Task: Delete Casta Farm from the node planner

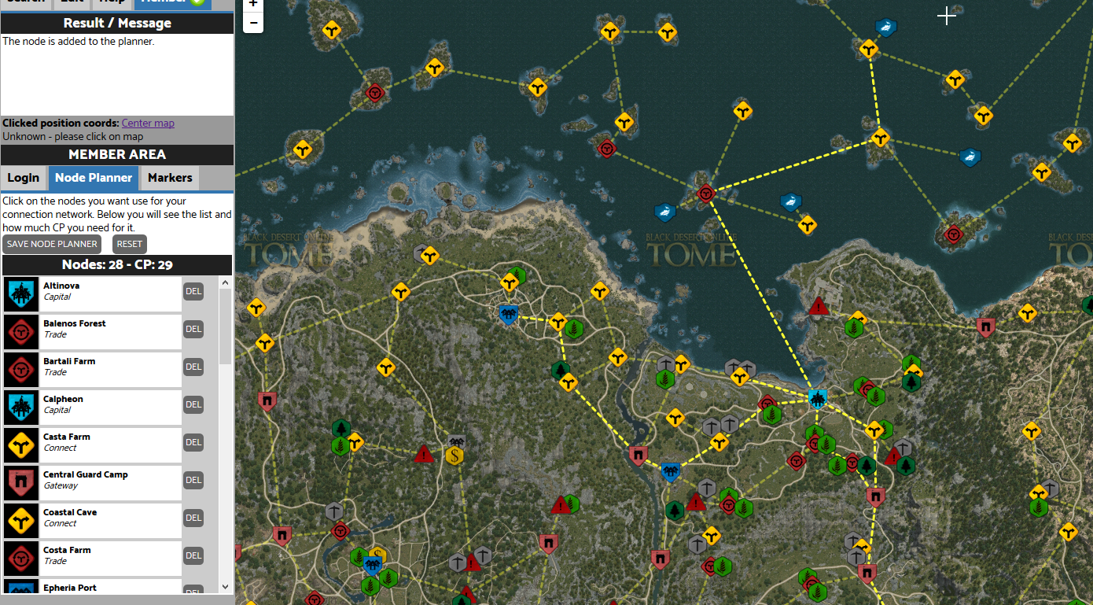Action: coord(193,442)
